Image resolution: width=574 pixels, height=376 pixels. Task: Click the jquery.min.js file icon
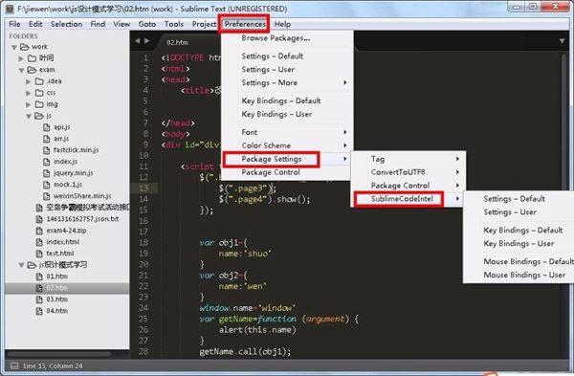(x=47, y=173)
